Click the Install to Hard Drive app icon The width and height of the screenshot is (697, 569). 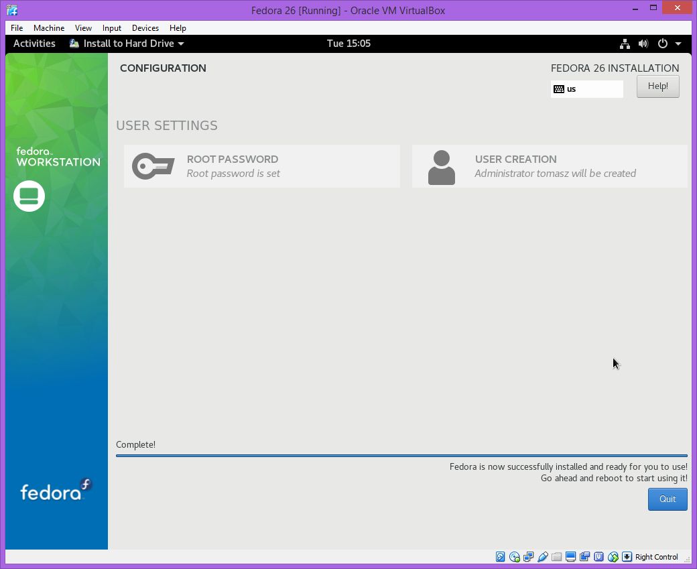74,44
